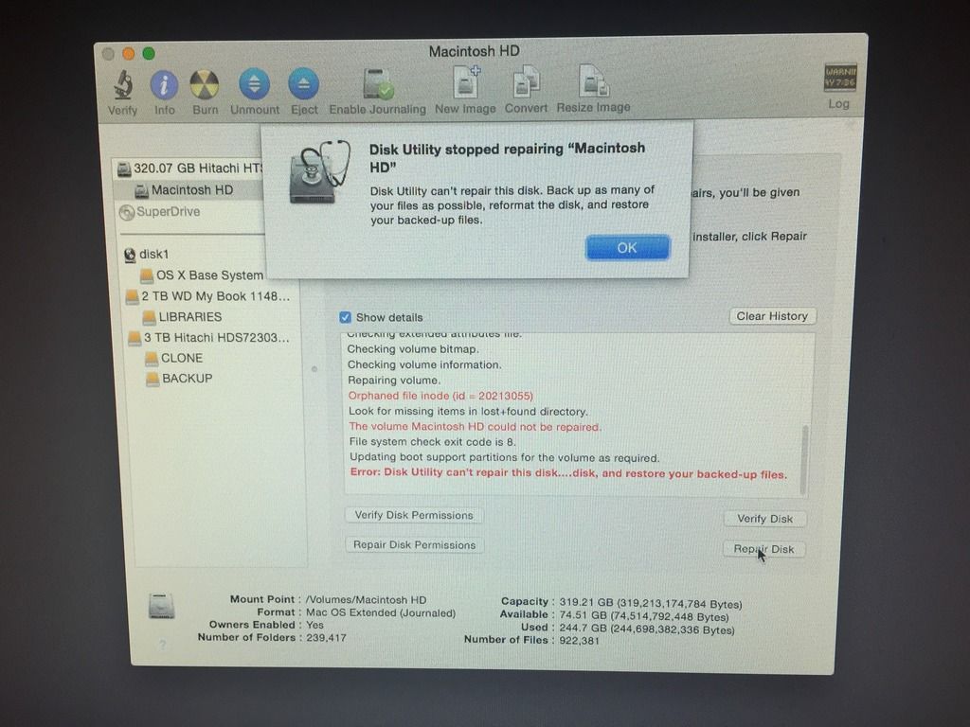Click the help question mark button

(x=162, y=645)
